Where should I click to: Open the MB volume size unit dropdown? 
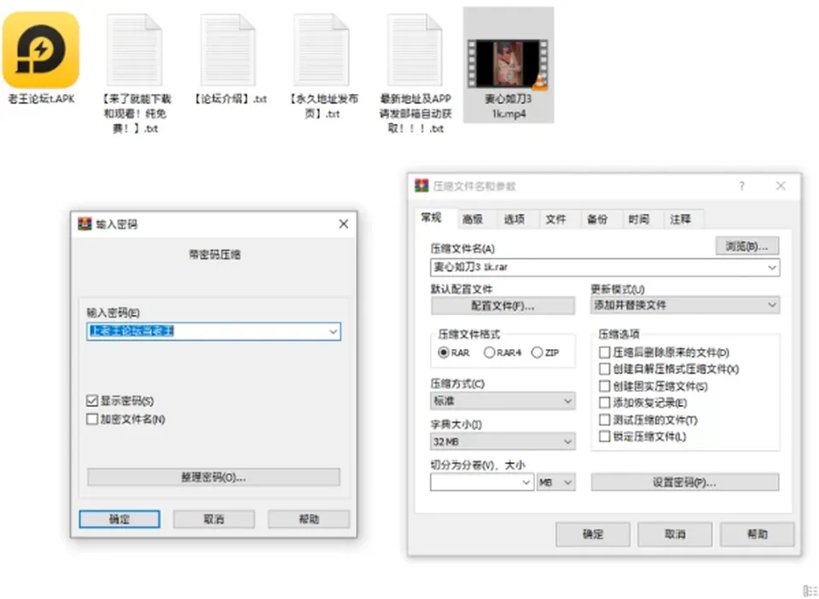coord(556,483)
